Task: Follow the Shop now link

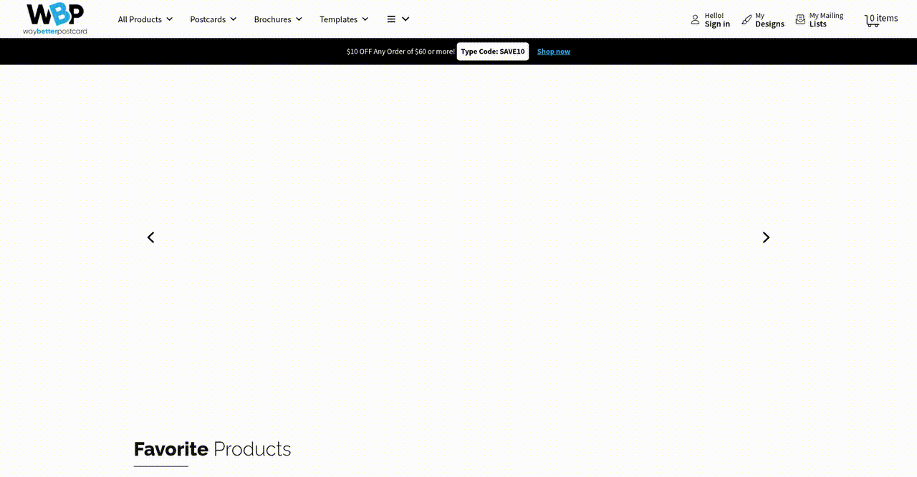Action: pos(554,51)
